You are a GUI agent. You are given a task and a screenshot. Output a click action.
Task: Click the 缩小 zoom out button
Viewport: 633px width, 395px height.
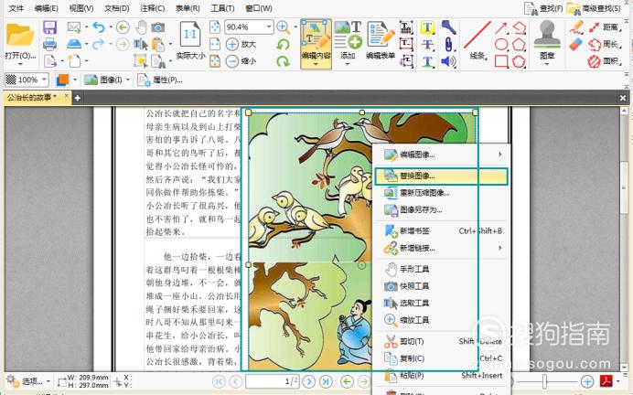pyautogui.click(x=241, y=61)
